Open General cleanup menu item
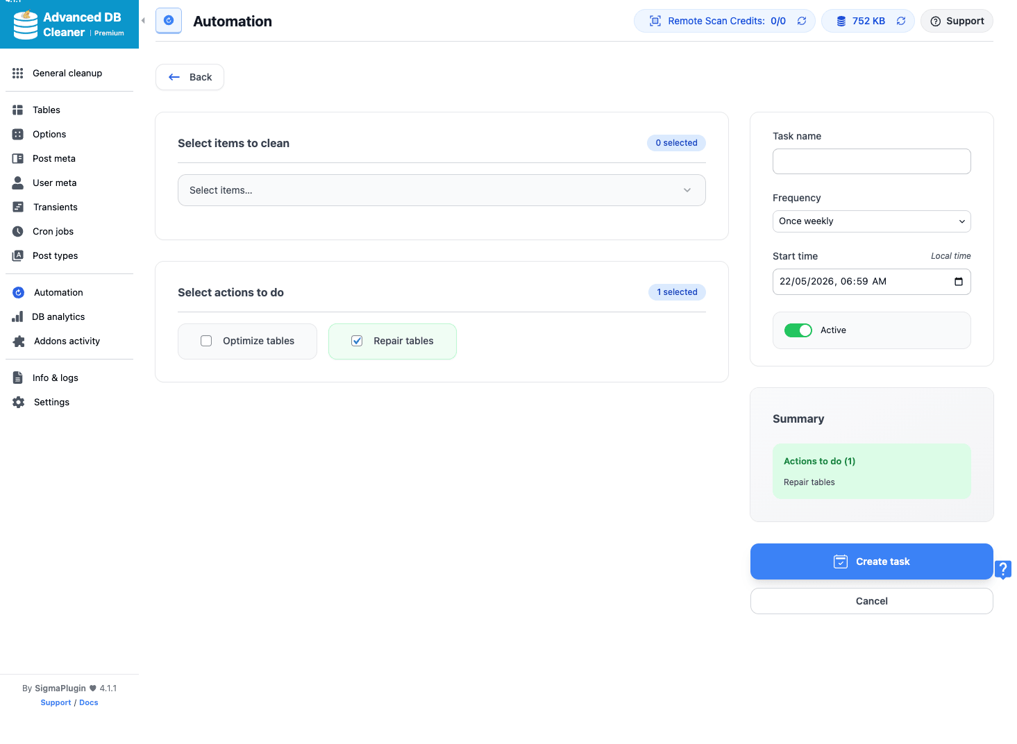Screen dimensions: 1017x744 click(67, 73)
